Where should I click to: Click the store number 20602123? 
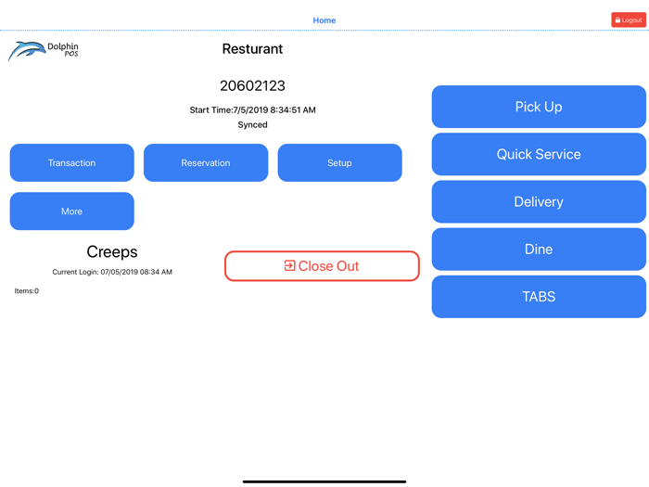click(252, 85)
